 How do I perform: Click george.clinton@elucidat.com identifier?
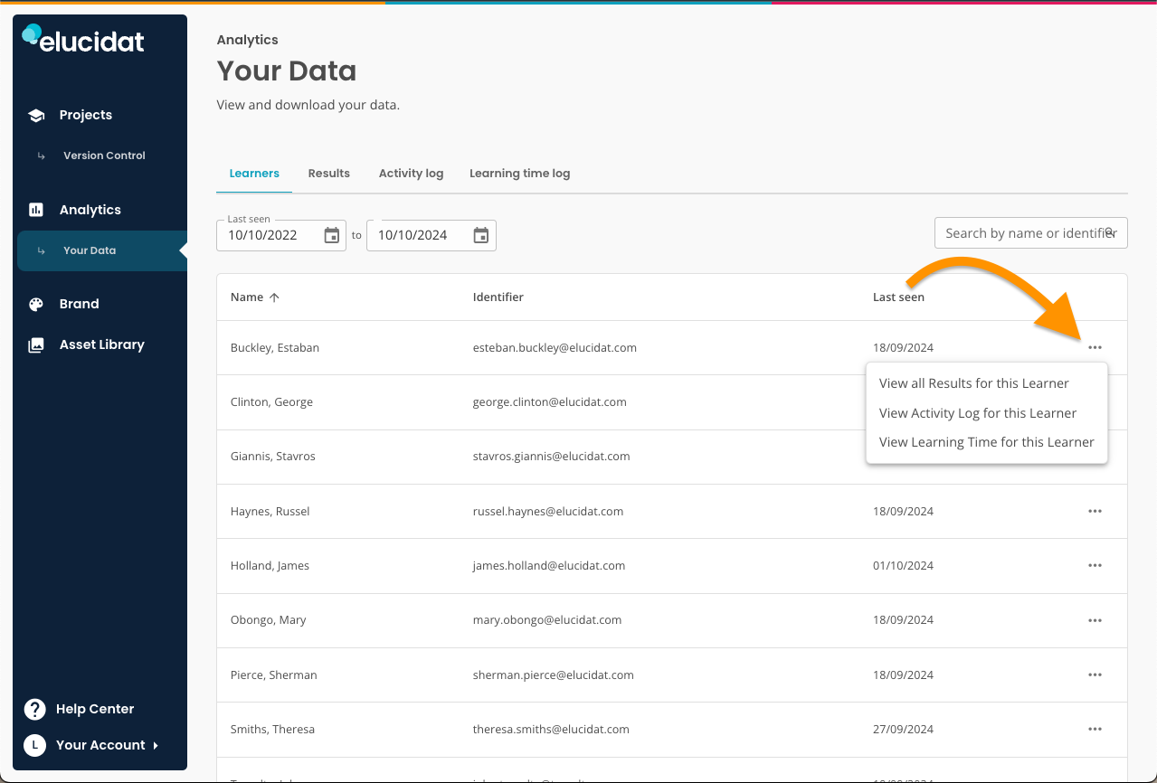(x=550, y=401)
